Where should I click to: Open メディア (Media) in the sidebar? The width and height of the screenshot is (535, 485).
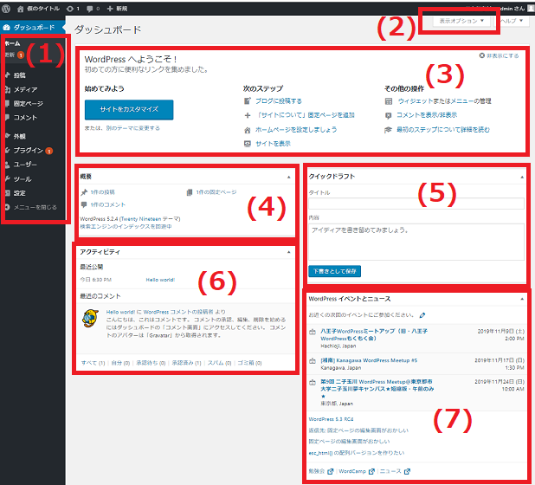click(26, 90)
